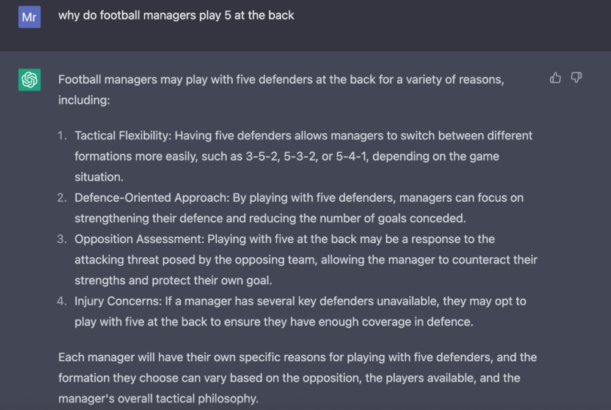Click the list number "3." marker
611x410 pixels.
tap(62, 239)
